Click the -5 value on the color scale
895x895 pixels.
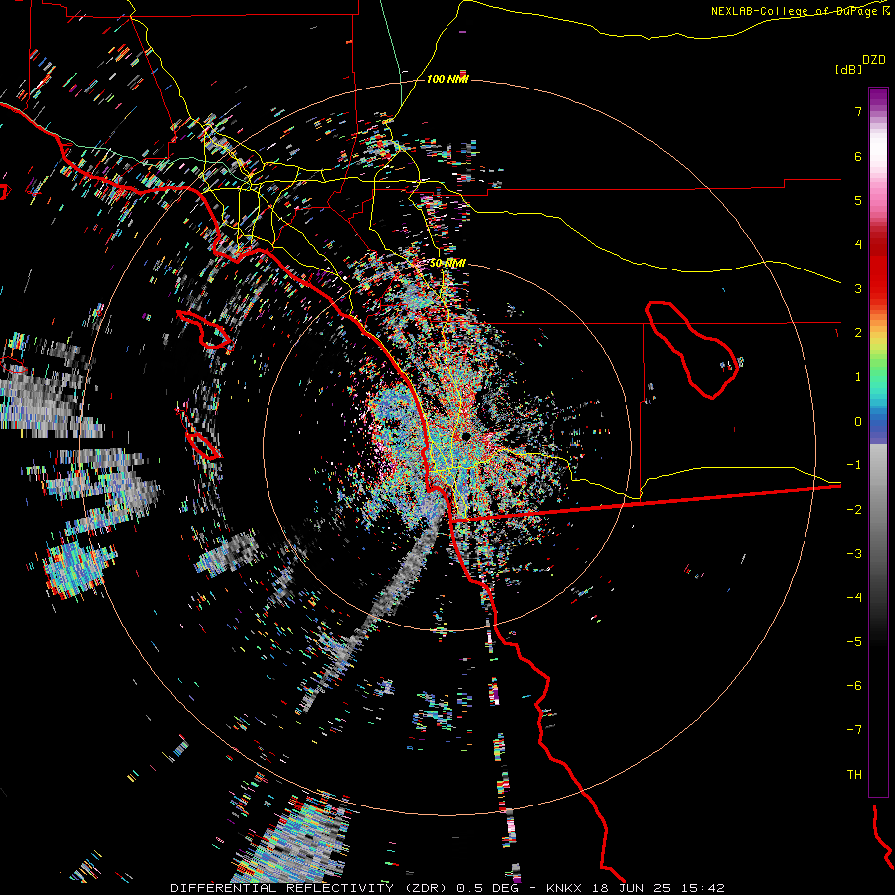854,642
